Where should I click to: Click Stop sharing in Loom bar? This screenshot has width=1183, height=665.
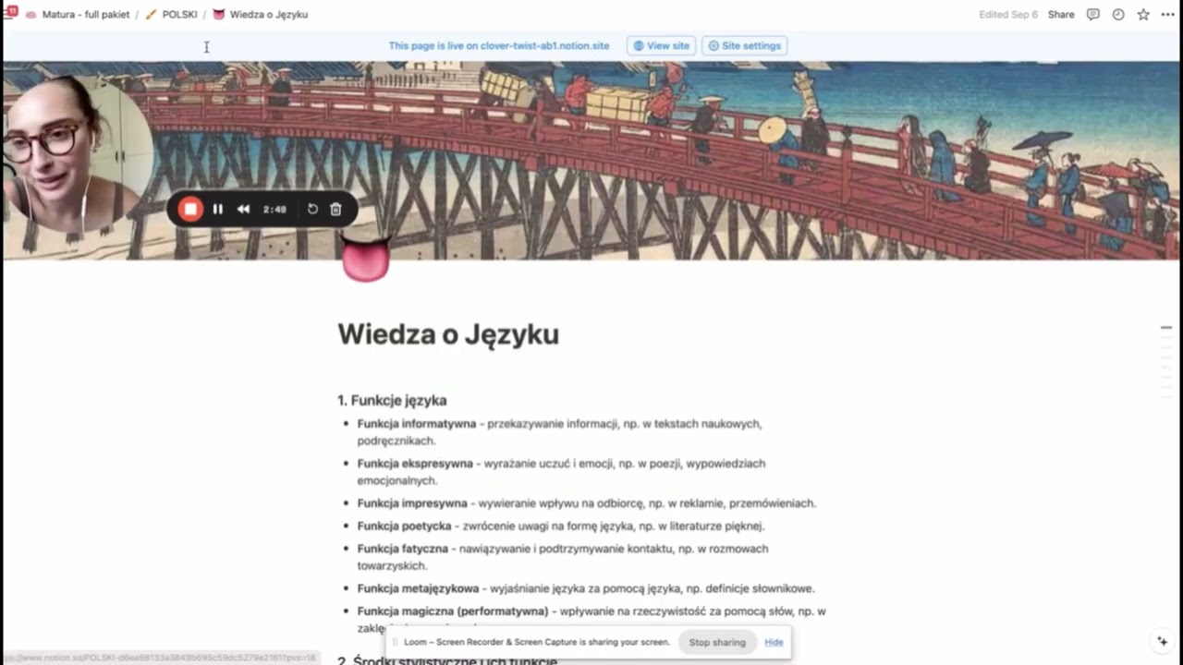click(x=717, y=642)
